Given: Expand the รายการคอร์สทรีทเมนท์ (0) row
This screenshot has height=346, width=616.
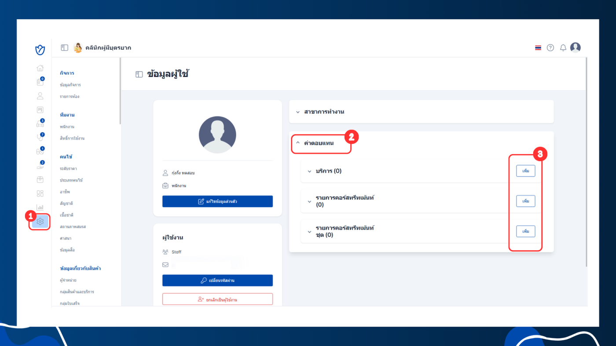Looking at the screenshot, I should pos(309,201).
